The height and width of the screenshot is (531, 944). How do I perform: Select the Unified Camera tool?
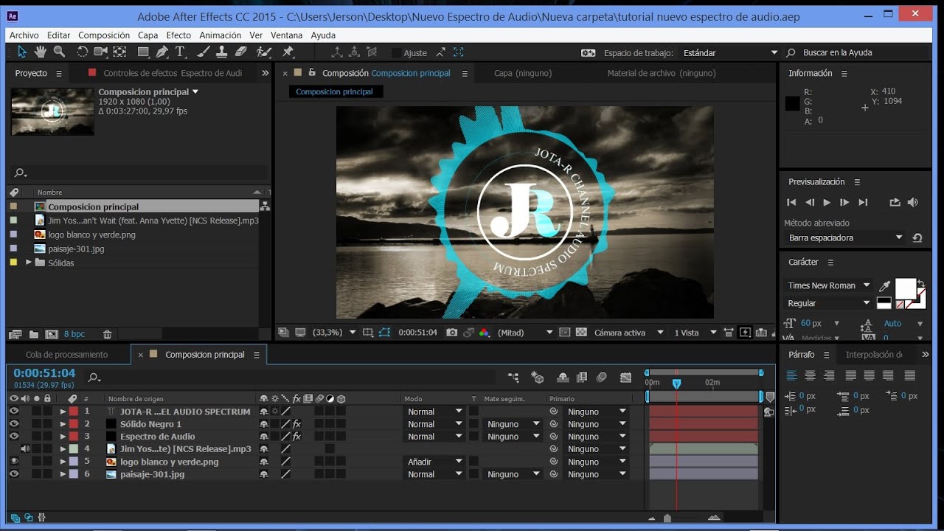tap(100, 52)
